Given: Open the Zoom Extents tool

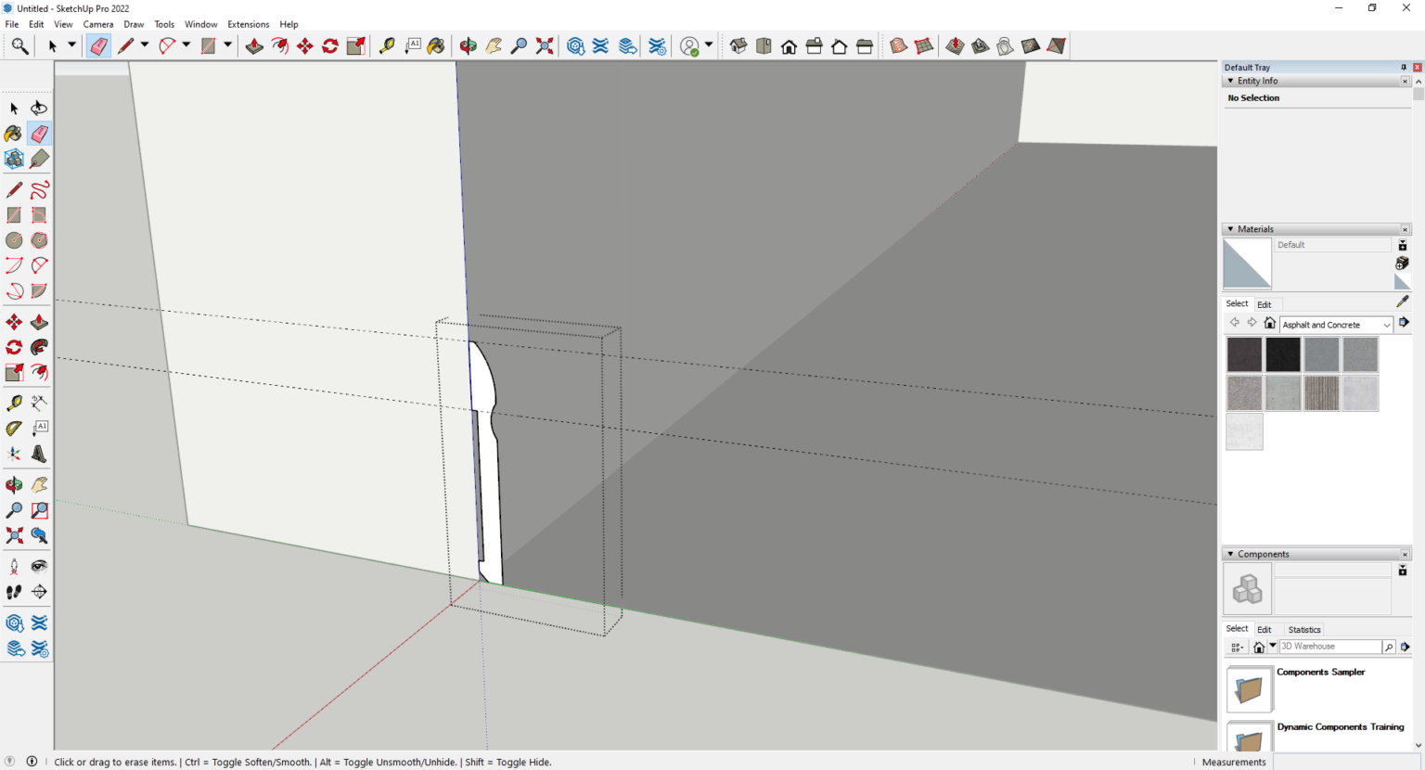Looking at the screenshot, I should coord(14,535).
